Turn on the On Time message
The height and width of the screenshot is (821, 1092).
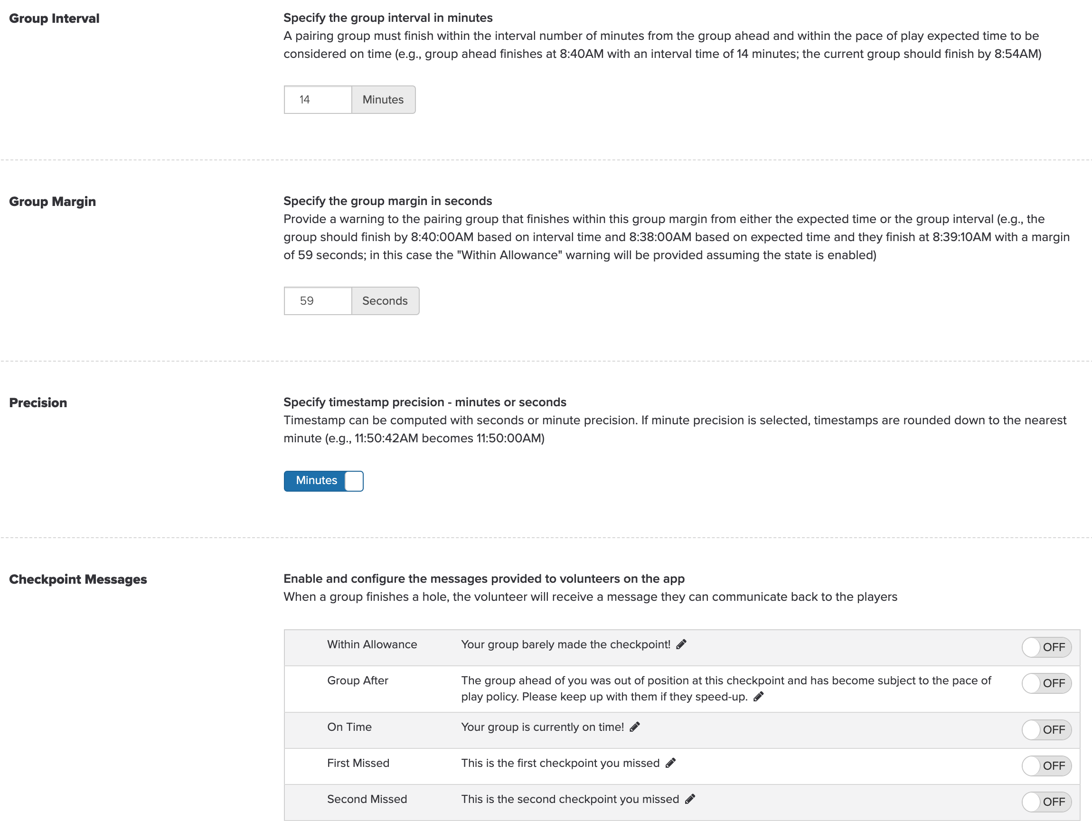pyautogui.click(x=1046, y=730)
